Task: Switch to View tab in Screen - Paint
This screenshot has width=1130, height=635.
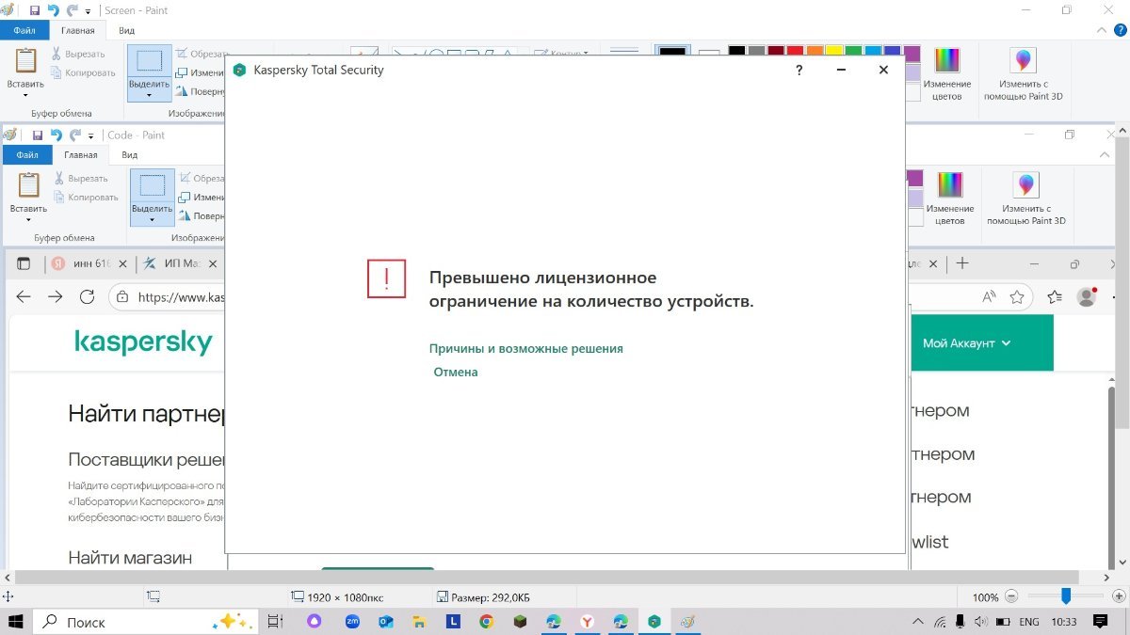Action: [x=126, y=30]
